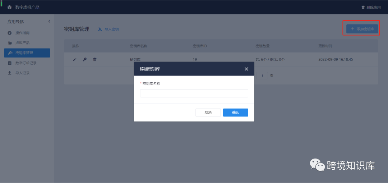Click the page number input box
Viewport: 388px width, 183px height.
[262, 75]
